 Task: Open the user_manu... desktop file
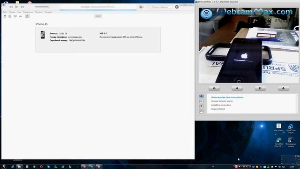(279, 128)
